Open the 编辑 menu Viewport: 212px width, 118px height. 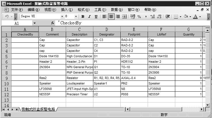click(x=34, y=10)
